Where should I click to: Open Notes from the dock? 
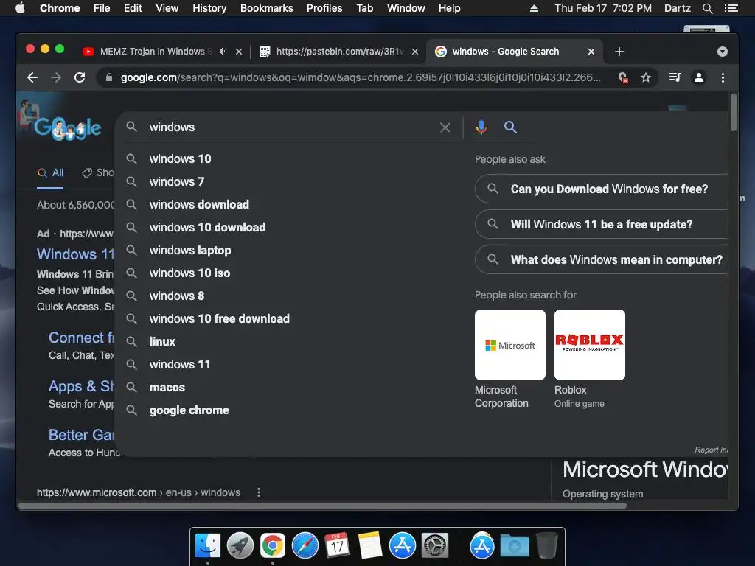[370, 545]
